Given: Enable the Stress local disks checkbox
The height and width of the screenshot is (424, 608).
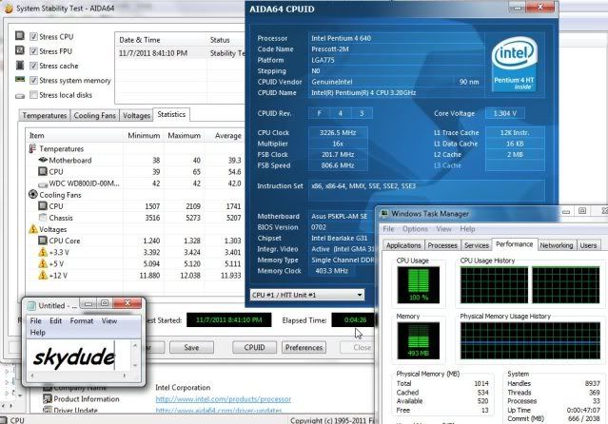Looking at the screenshot, I should [33, 94].
